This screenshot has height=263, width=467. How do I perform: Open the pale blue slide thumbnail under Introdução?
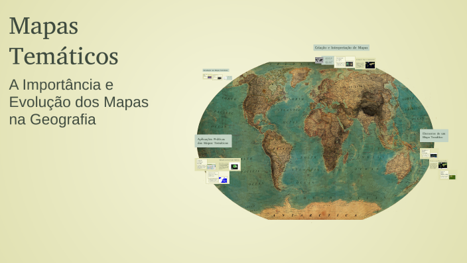pyautogui.click(x=228, y=78)
